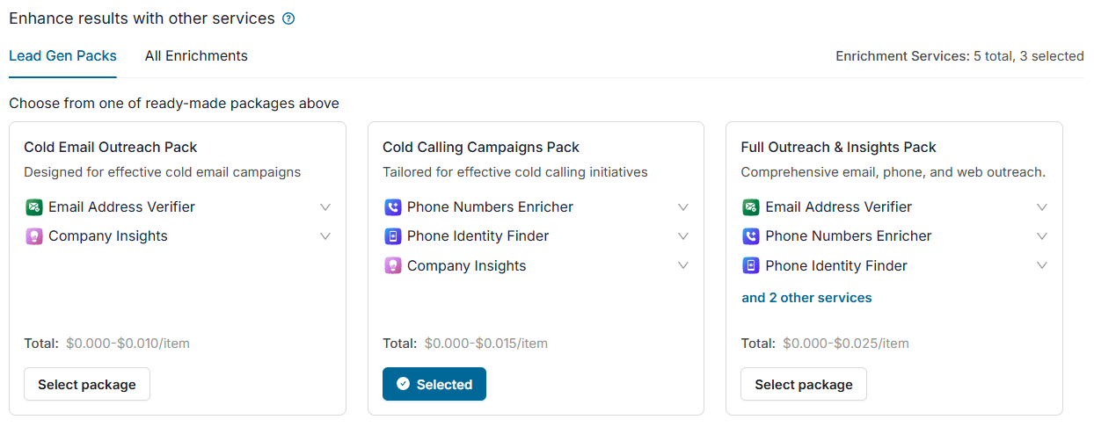Click the help icon beside Enhance results heading

[x=288, y=18]
